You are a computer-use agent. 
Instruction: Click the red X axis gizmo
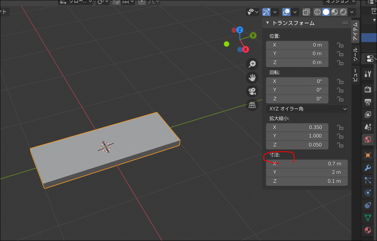pyautogui.click(x=245, y=50)
